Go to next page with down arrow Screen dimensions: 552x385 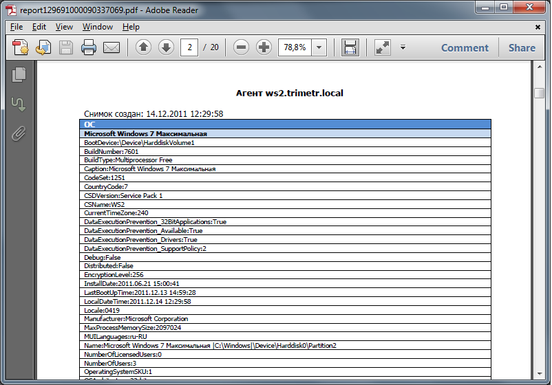coord(166,47)
